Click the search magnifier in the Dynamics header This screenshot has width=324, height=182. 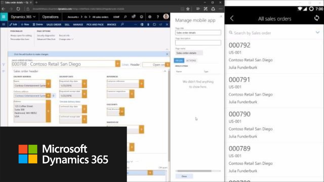(125, 17)
